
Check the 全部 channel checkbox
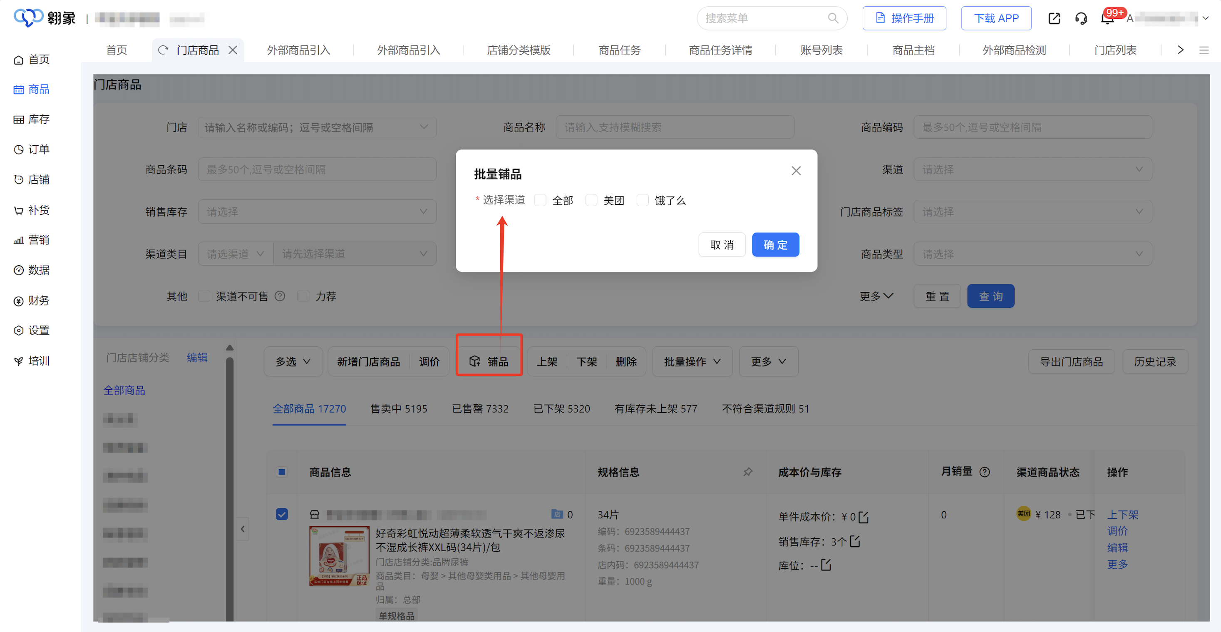[540, 200]
